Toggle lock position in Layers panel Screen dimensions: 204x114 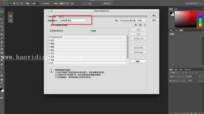181,81
